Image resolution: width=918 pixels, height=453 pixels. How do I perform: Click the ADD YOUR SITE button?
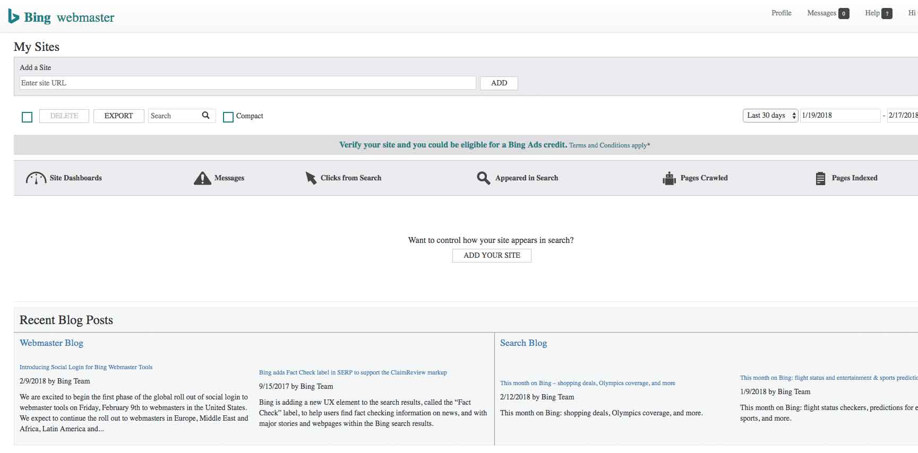(492, 256)
